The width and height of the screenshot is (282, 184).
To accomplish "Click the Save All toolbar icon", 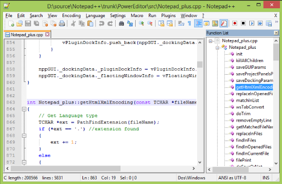I will pyautogui.click(x=37, y=23).
